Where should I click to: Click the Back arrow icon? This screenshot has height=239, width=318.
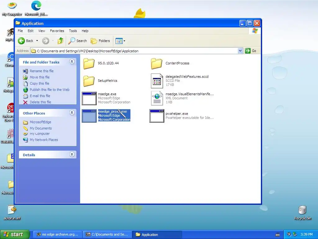[x=21, y=41]
